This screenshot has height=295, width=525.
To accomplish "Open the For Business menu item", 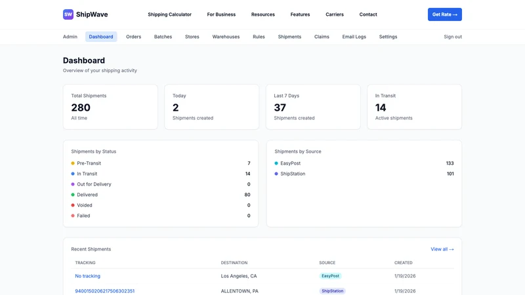I will [x=221, y=14].
